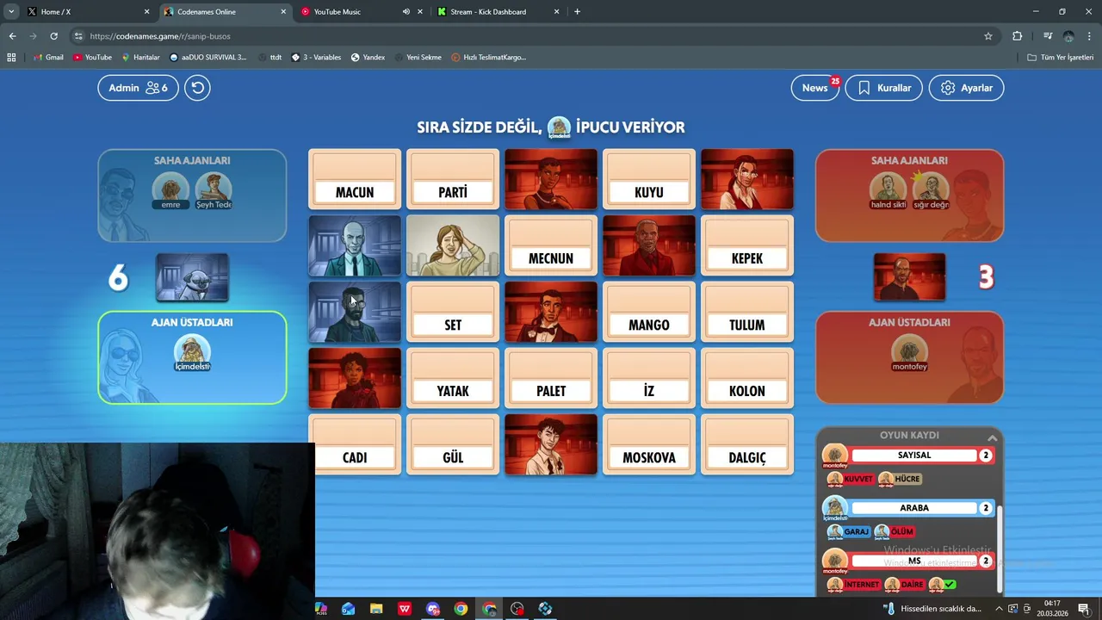Open the Haritalar bookmark

140,58
